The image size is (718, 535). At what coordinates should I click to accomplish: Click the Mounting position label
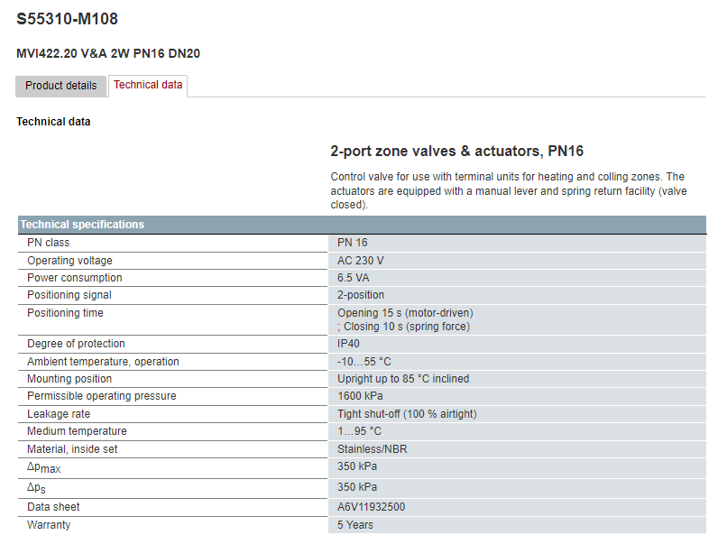69,379
